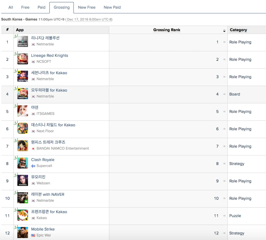Open the Supercell publisher link
The width and height of the screenshot is (266, 240).
click(x=44, y=166)
